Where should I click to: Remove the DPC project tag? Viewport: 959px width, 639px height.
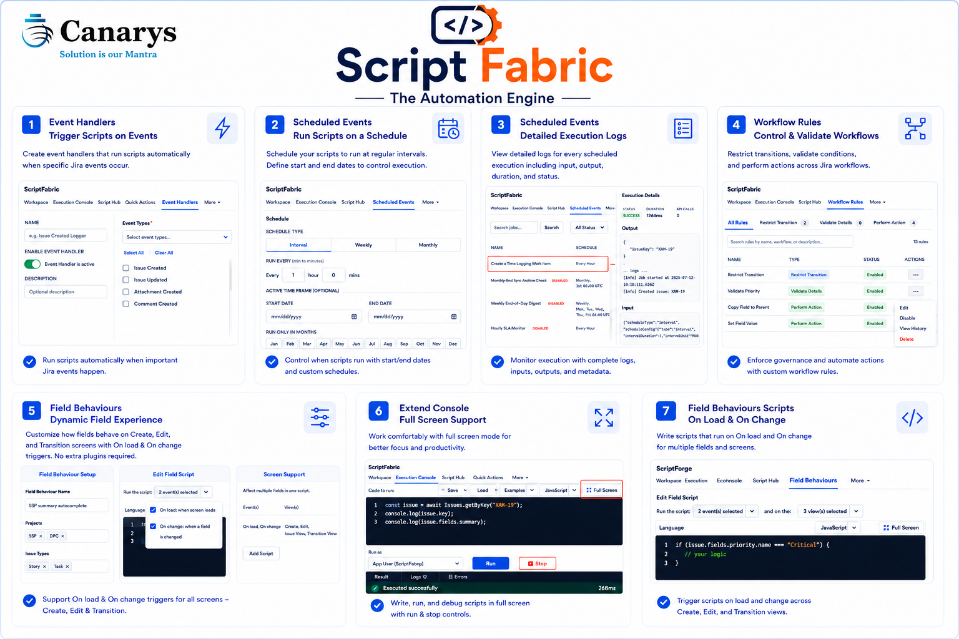[62, 536]
